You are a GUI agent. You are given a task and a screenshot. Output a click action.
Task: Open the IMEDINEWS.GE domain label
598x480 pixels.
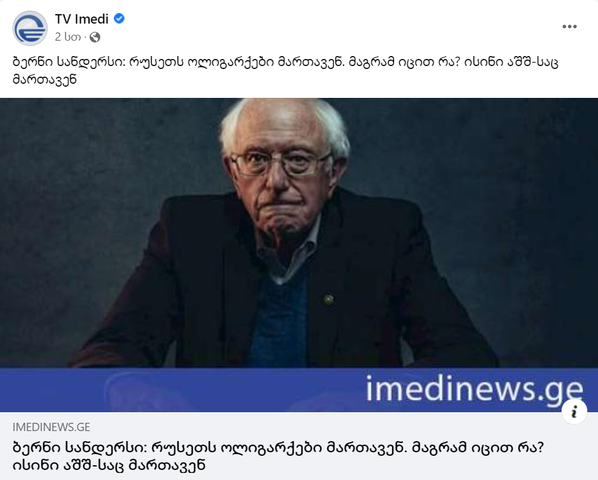[51, 427]
